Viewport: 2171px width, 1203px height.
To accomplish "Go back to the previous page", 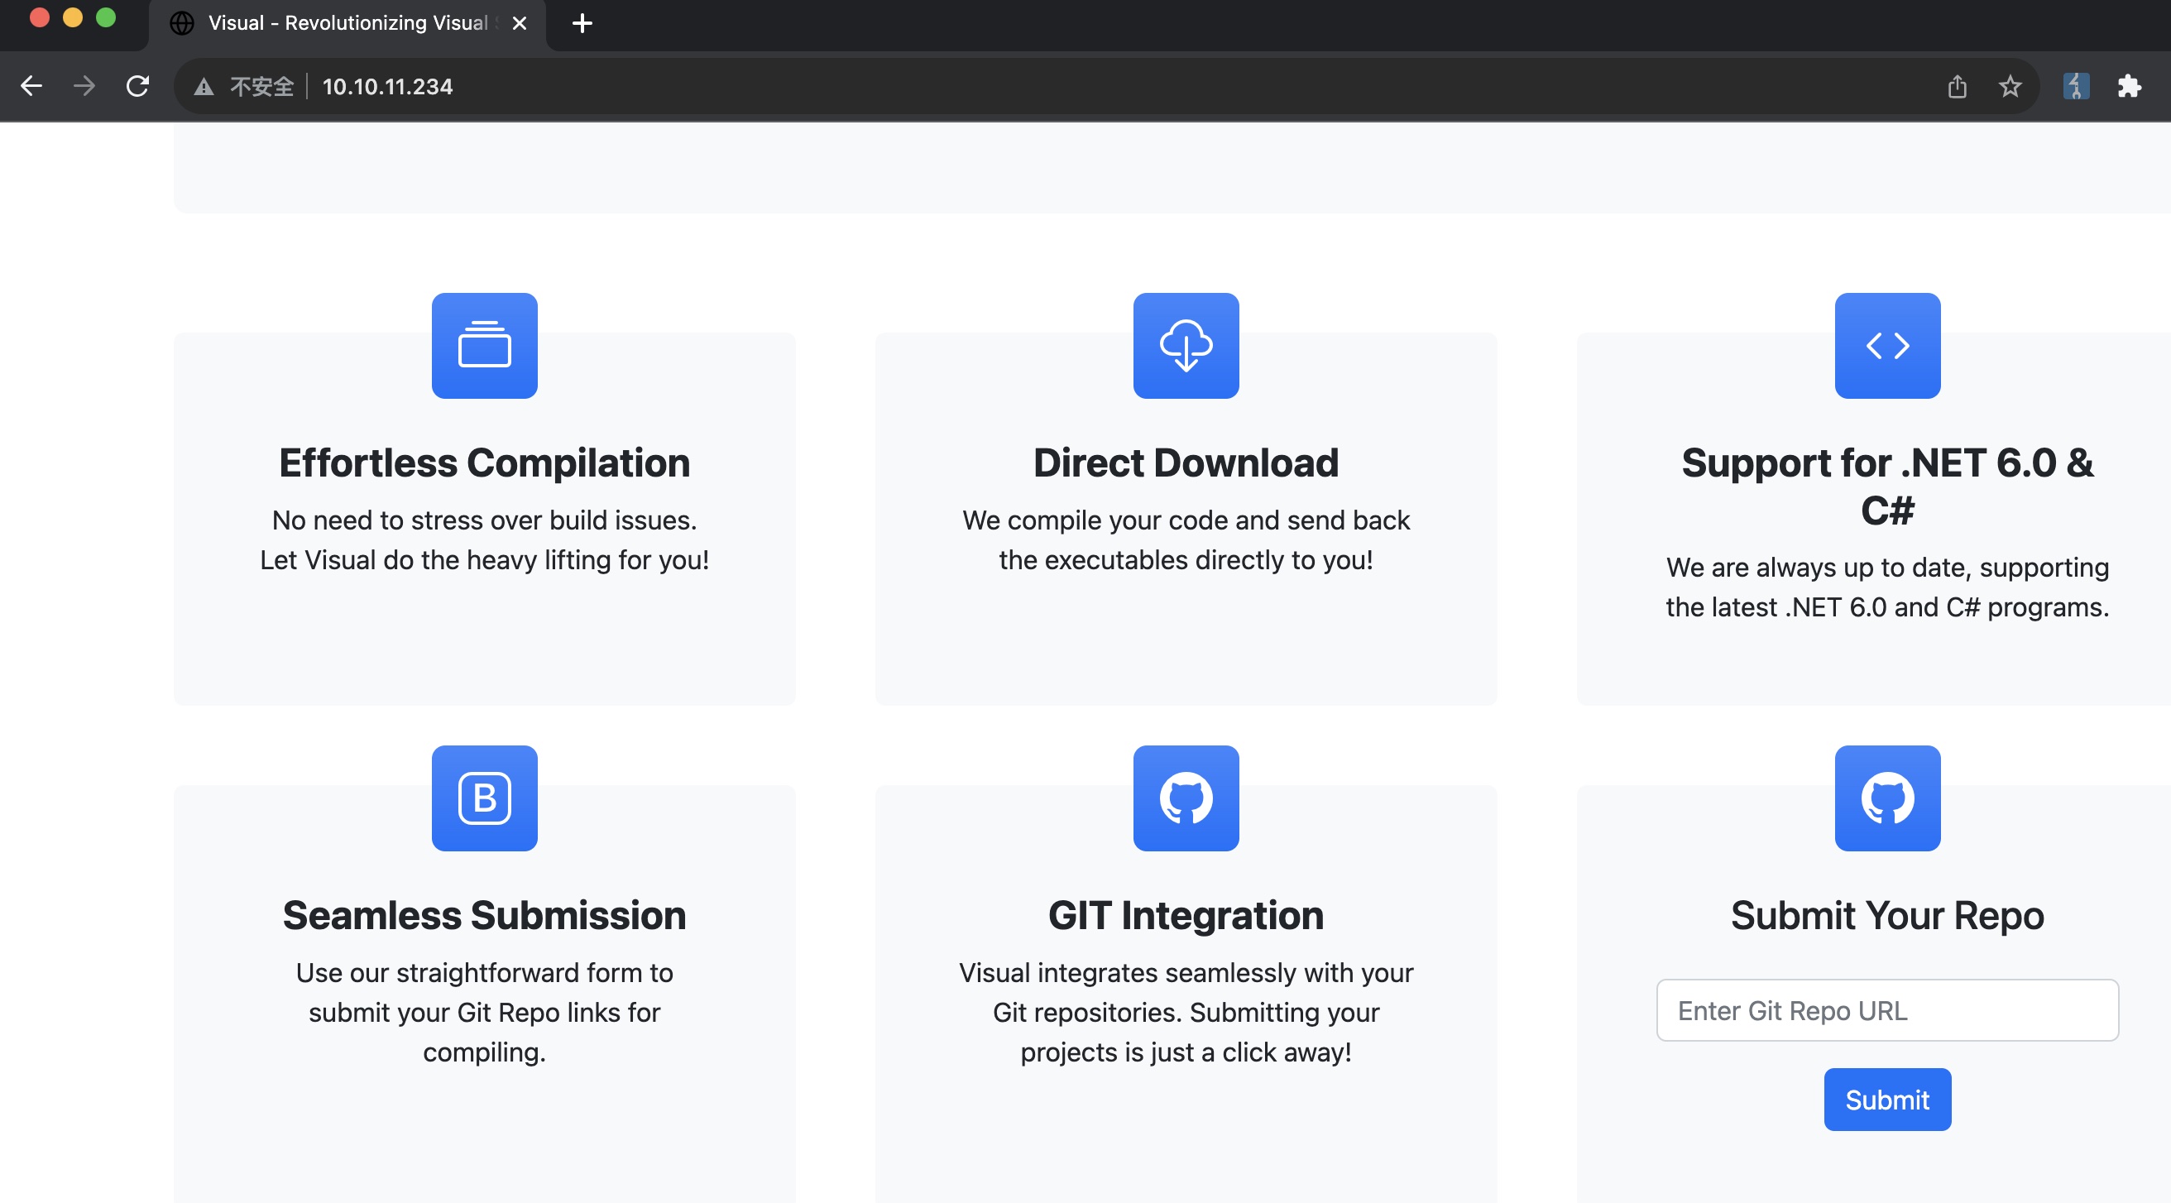I will click(x=31, y=86).
